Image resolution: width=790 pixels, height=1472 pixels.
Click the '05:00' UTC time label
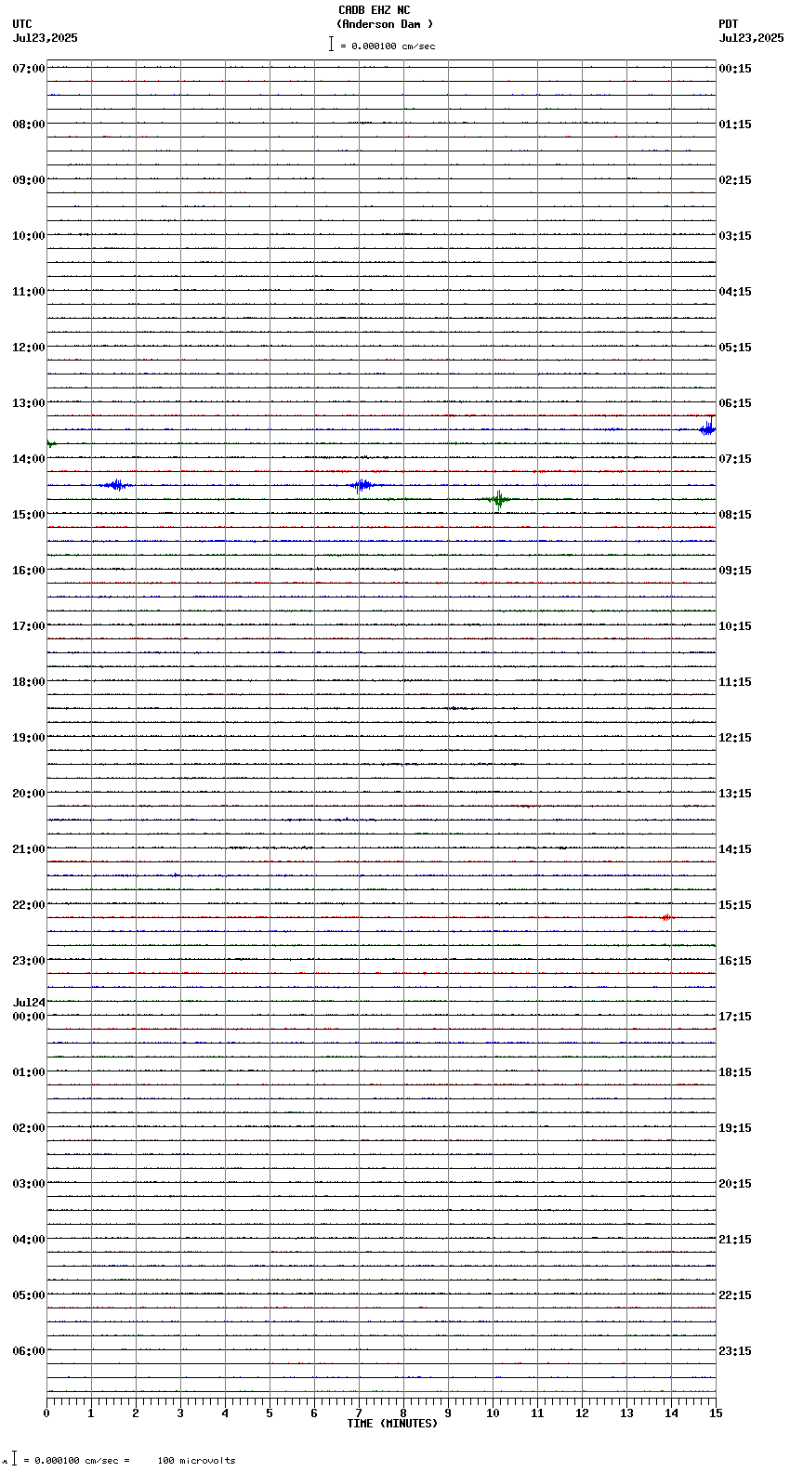click(29, 1295)
